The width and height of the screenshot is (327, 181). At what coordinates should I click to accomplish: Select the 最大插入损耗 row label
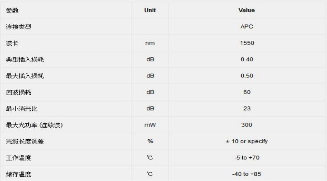[24, 76]
